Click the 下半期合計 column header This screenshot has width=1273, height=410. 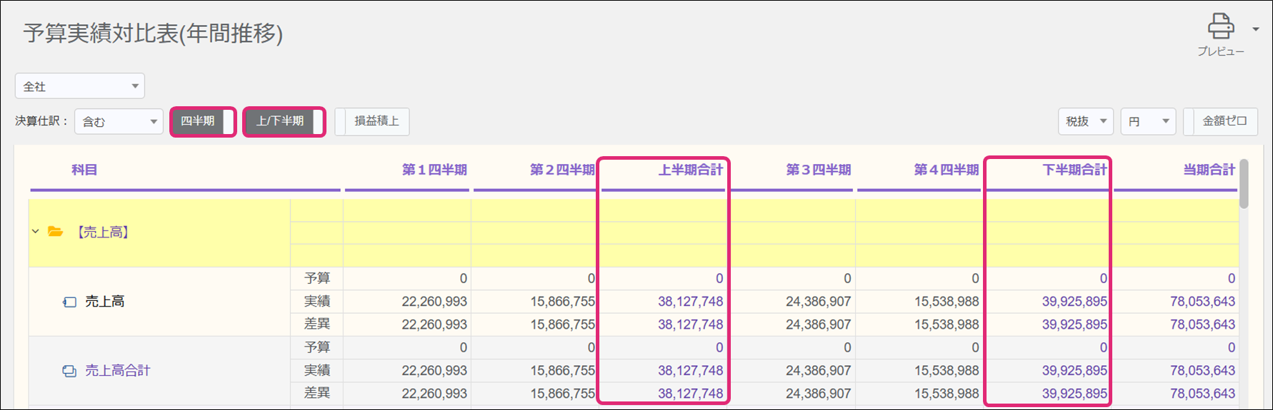click(1074, 170)
